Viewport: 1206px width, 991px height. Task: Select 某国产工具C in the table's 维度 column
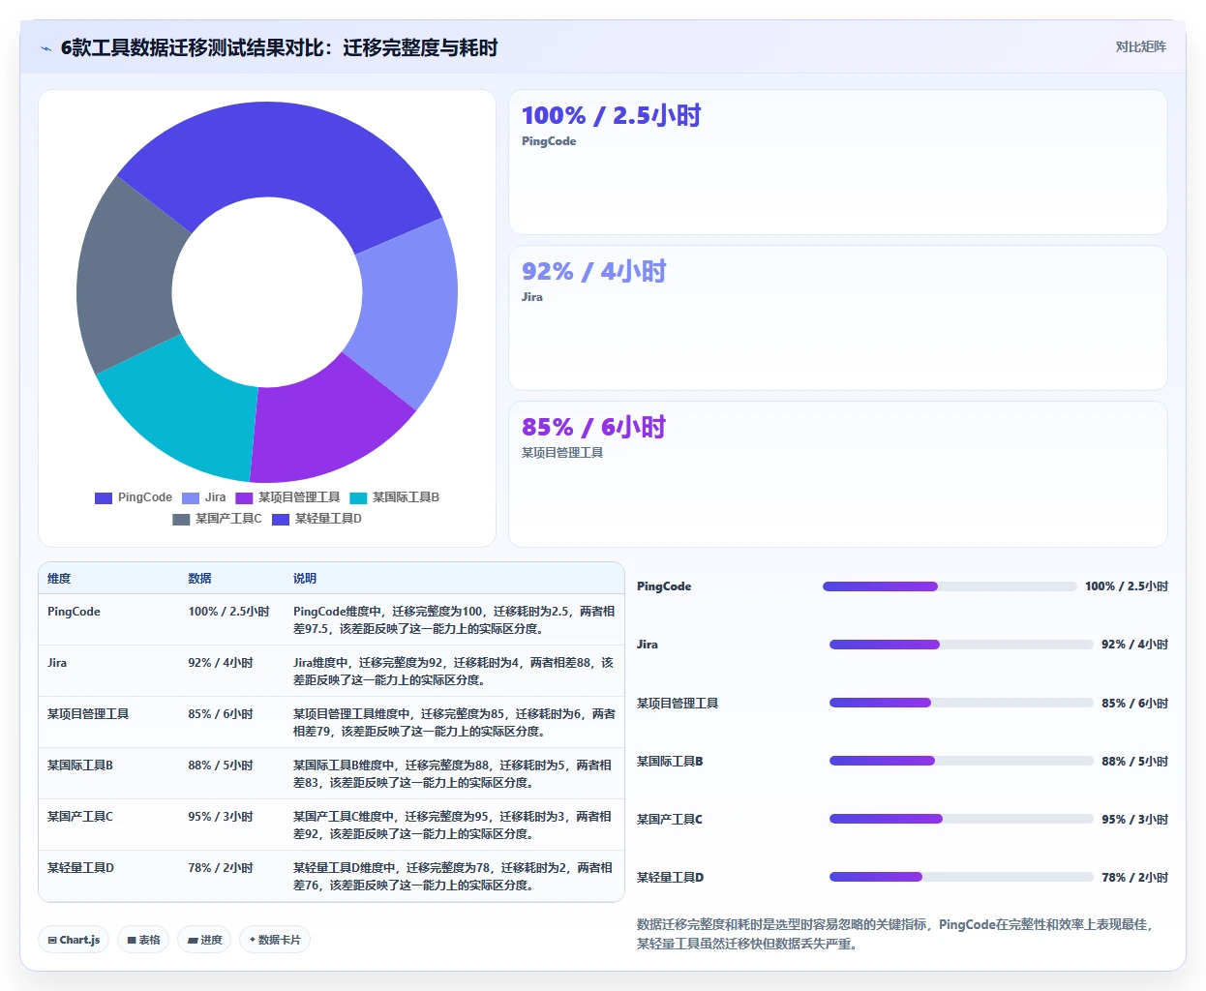(80, 817)
